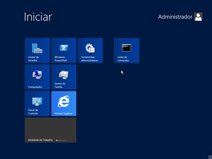Launch Windows PowerShell from its tile
Image resolution: width=212 pixels, height=159 pixels.
64,51
